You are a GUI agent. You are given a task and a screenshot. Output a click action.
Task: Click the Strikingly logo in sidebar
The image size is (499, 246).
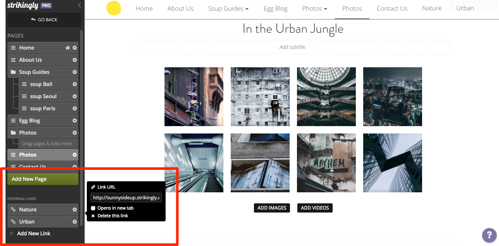[23, 6]
